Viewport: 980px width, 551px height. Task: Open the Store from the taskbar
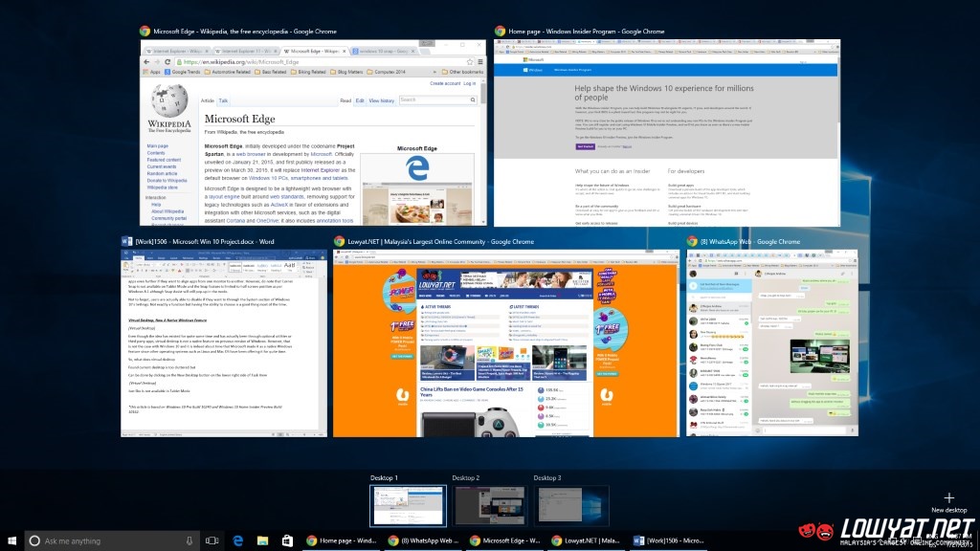(x=287, y=540)
